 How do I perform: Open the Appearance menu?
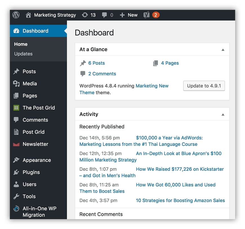click(37, 160)
